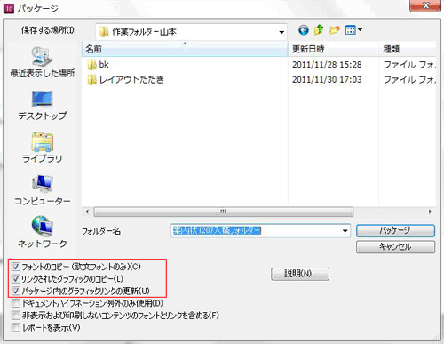The image size is (444, 344).
Task: Select コンピューター in the places bar
Action: click(42, 190)
